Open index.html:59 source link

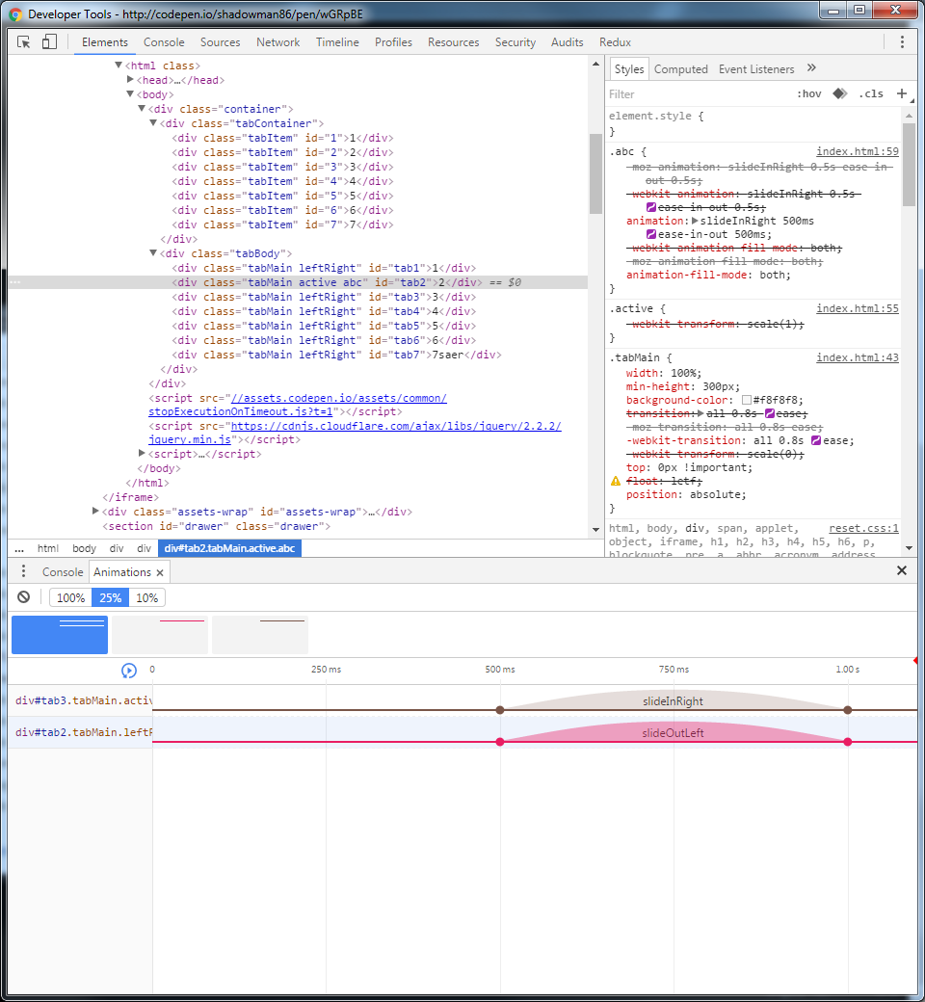tap(858, 151)
